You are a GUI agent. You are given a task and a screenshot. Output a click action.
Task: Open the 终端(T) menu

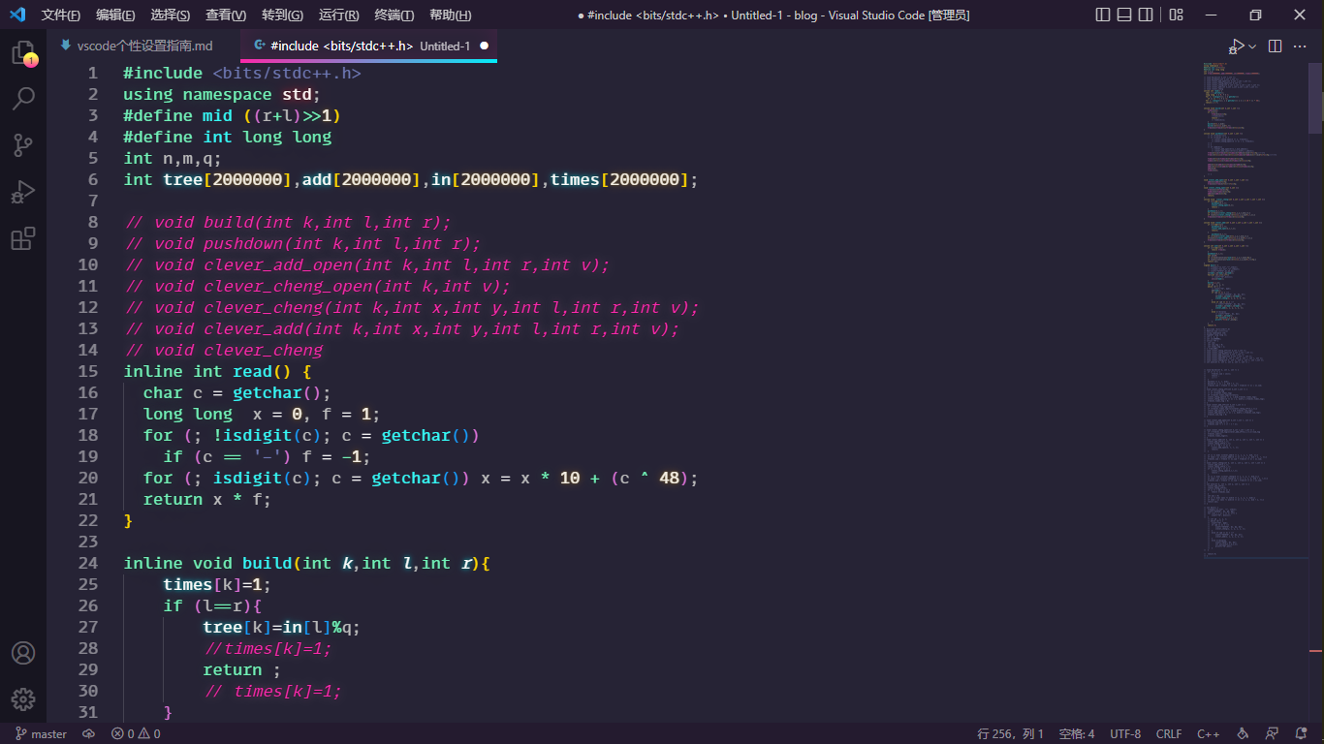pyautogui.click(x=394, y=15)
